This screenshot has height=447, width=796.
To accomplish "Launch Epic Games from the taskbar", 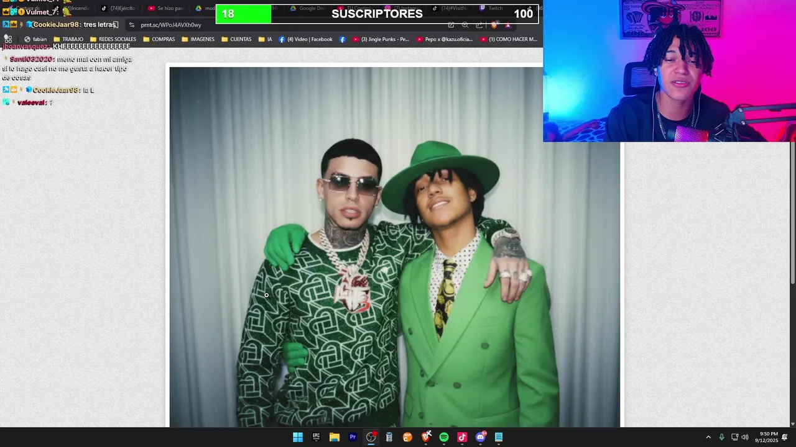I will click(316, 437).
